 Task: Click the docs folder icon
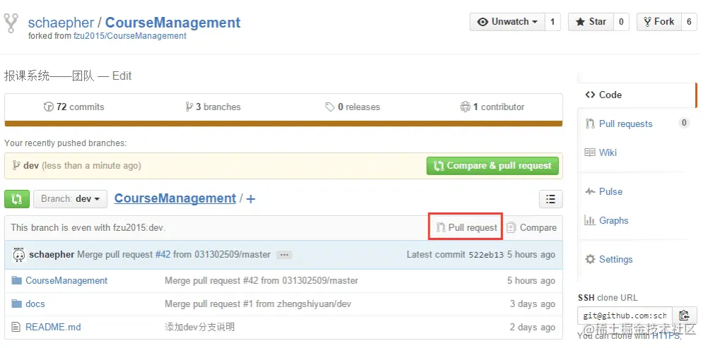coord(17,304)
